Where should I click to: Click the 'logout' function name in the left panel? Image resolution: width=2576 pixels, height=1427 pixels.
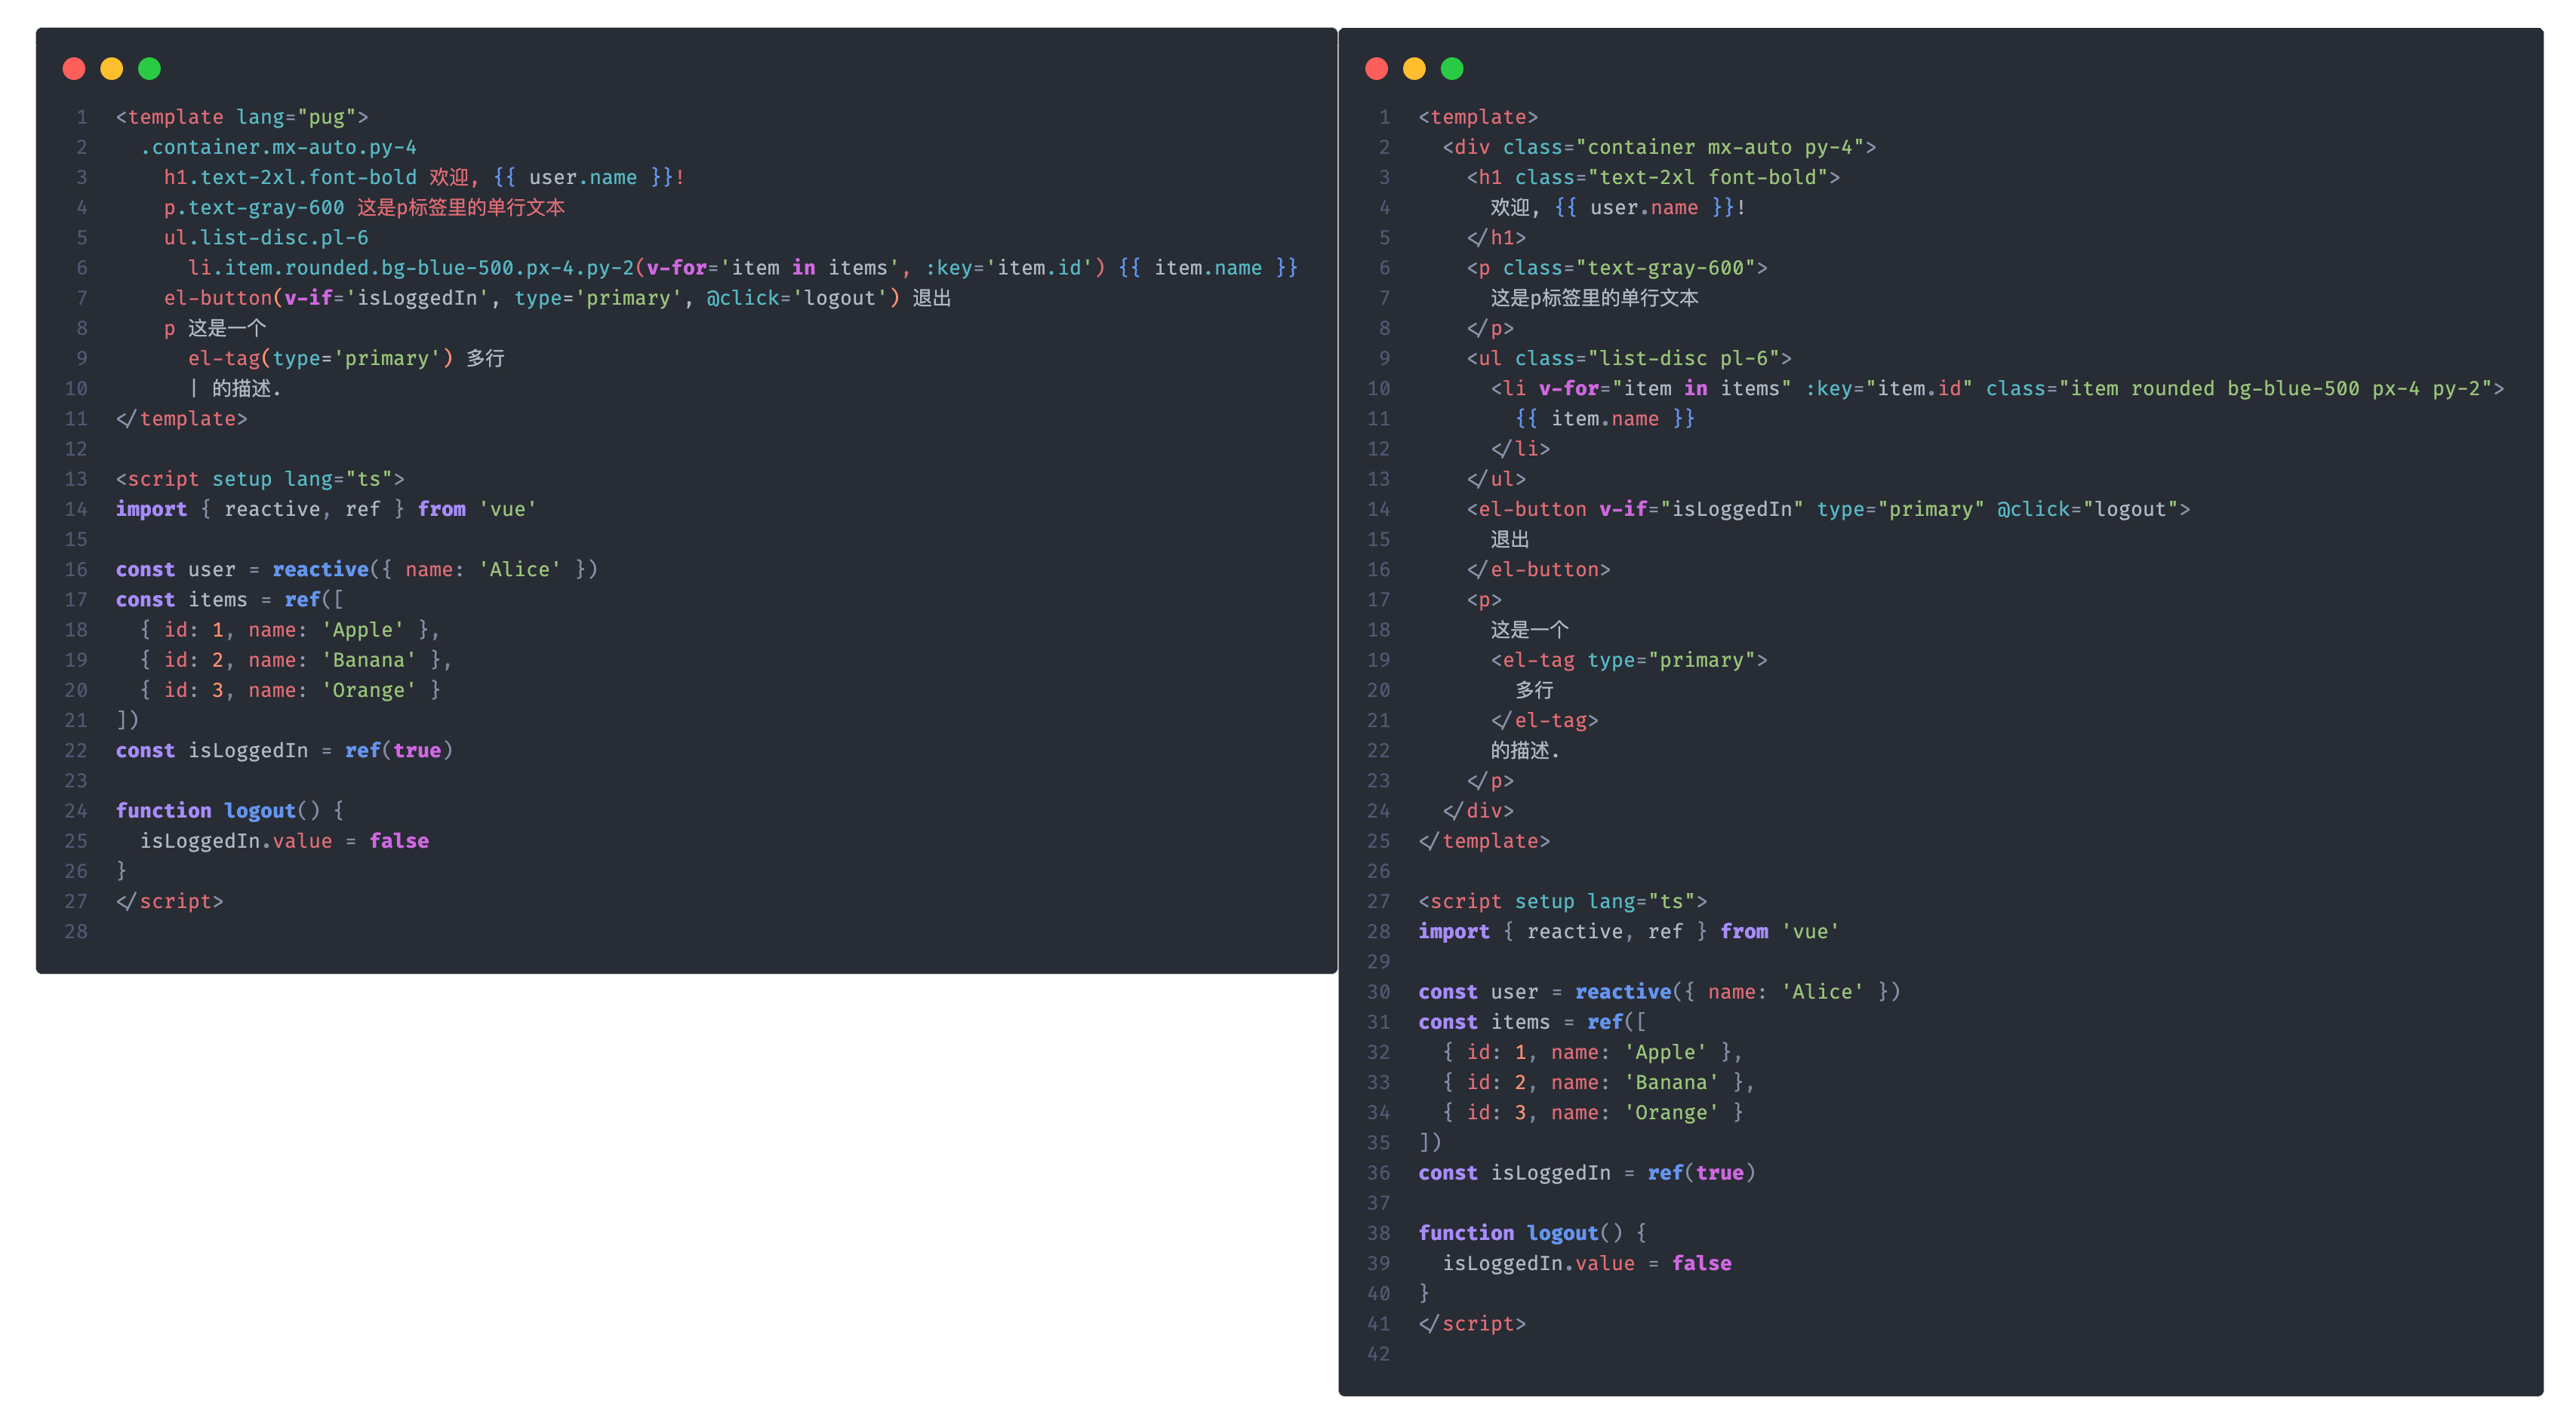[260, 812]
